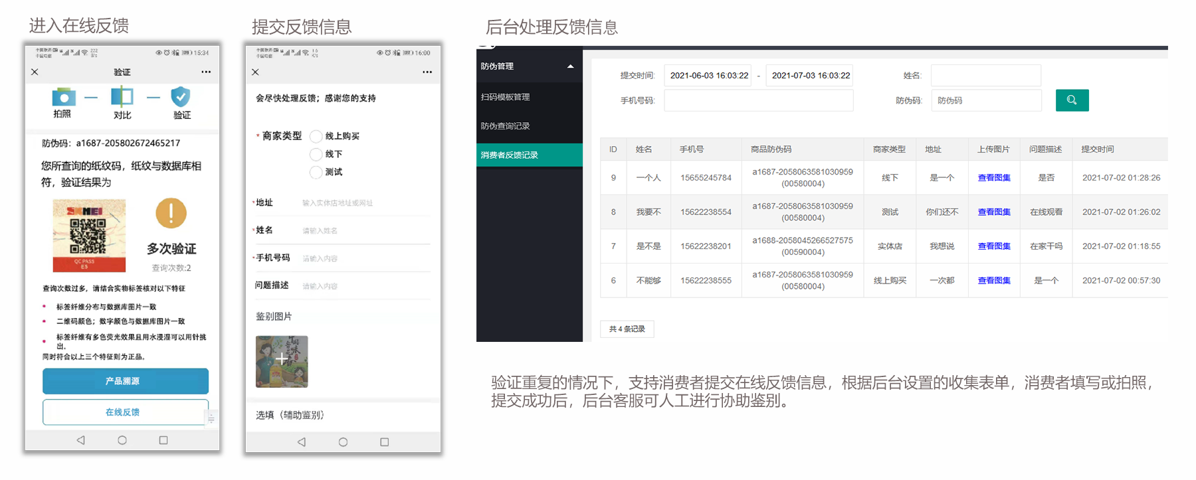Click 查看图集 link for ID 8
Image resolution: width=1196 pixels, height=480 pixels.
pyautogui.click(x=994, y=212)
